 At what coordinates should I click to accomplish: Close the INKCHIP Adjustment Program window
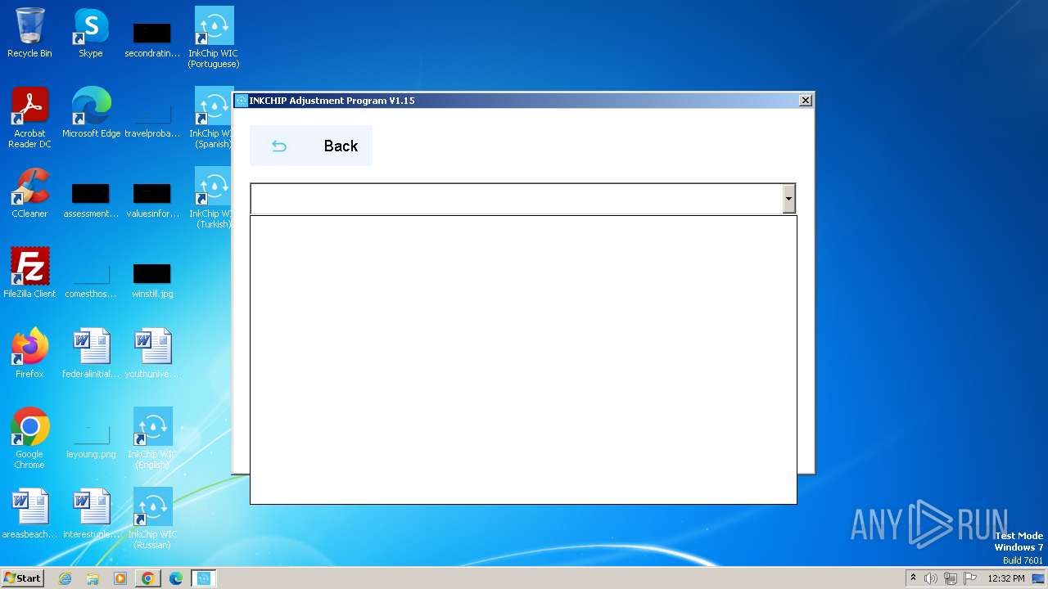click(x=806, y=100)
